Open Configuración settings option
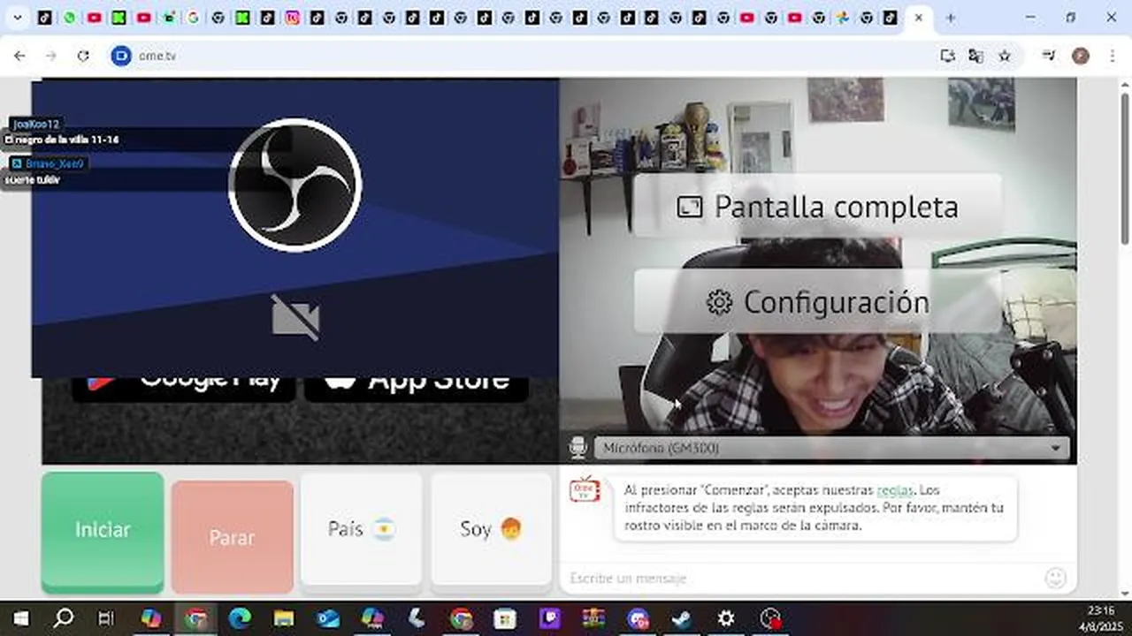The height and width of the screenshot is (636, 1132). 817,302
